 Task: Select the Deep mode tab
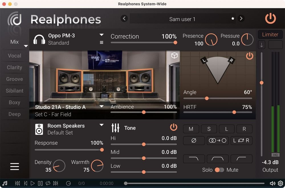point(15,114)
